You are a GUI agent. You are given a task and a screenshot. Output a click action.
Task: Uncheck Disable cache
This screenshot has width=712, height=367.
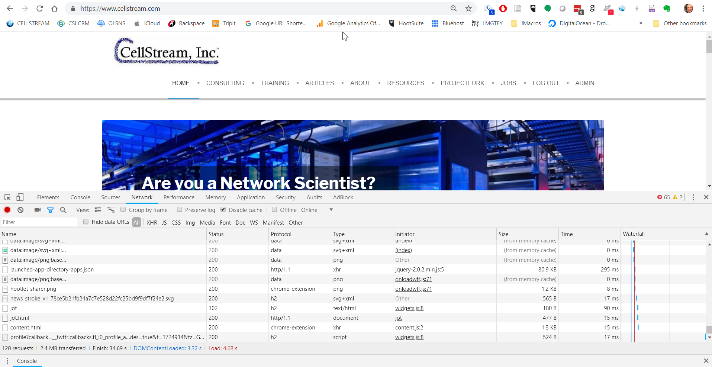[x=223, y=210]
